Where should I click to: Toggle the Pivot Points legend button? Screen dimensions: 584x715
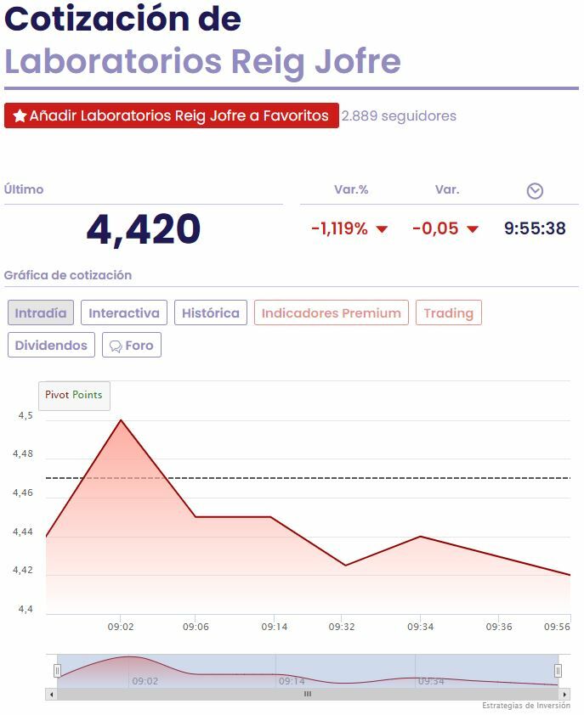tap(74, 396)
